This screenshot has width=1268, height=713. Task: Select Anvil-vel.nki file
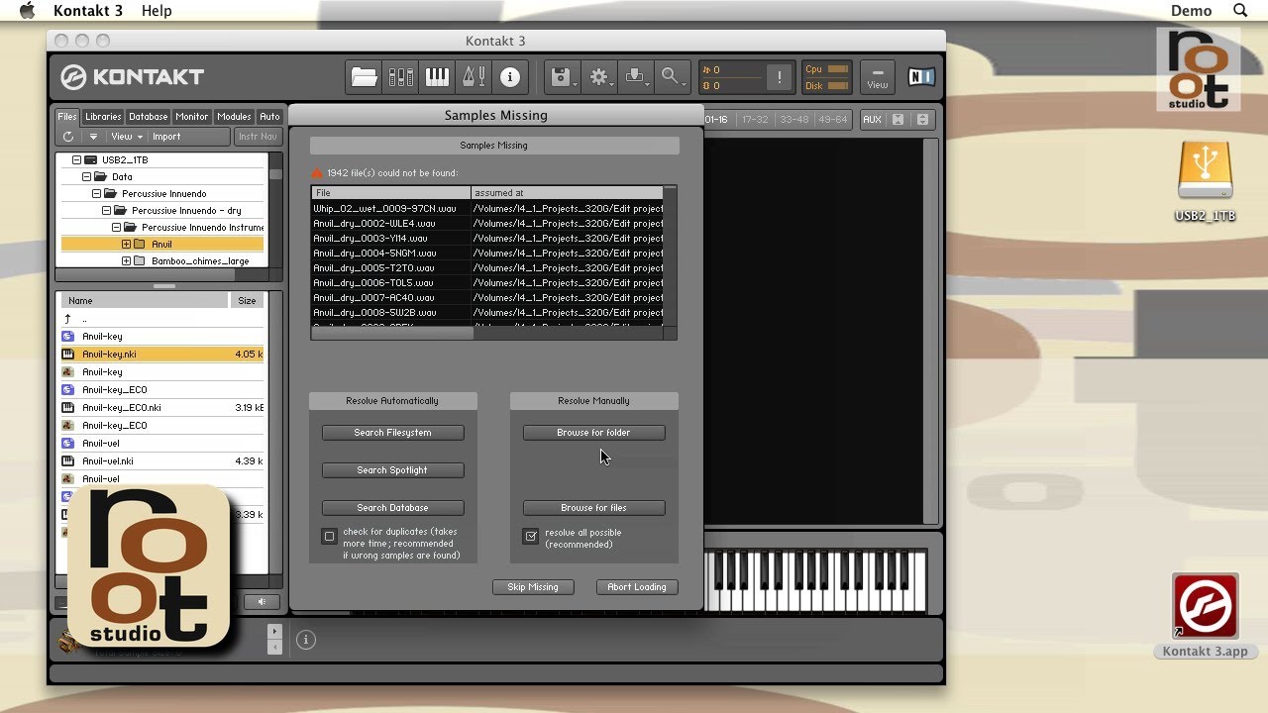162,460
